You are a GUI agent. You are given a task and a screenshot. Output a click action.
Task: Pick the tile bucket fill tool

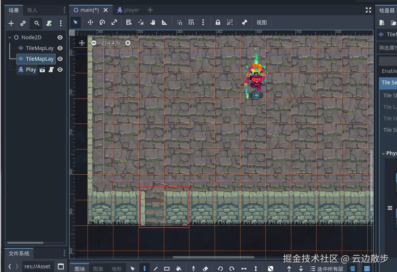[x=179, y=268]
